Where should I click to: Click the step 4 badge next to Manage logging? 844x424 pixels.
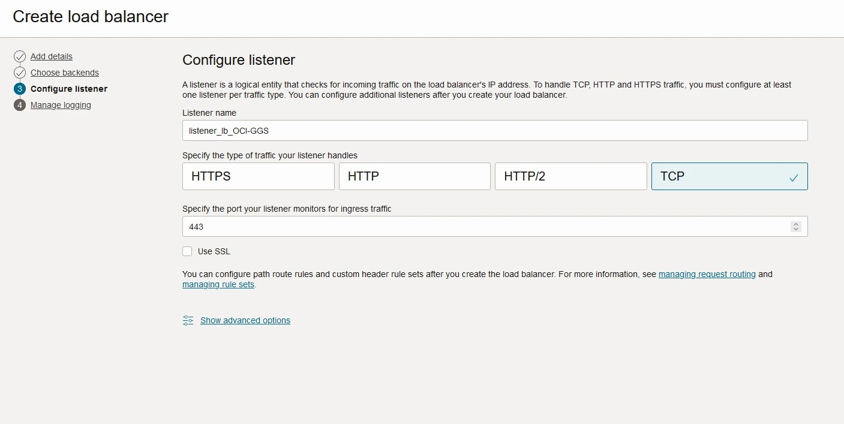pyautogui.click(x=19, y=105)
